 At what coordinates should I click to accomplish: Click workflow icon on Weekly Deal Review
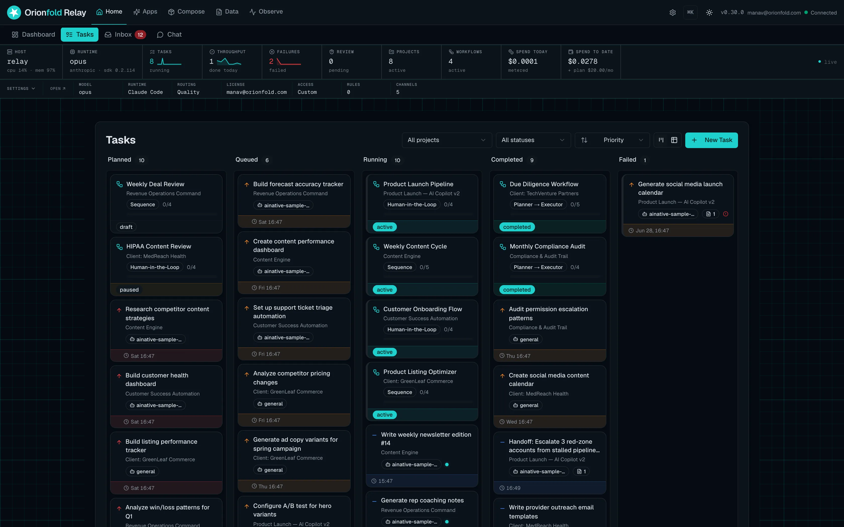(x=119, y=184)
